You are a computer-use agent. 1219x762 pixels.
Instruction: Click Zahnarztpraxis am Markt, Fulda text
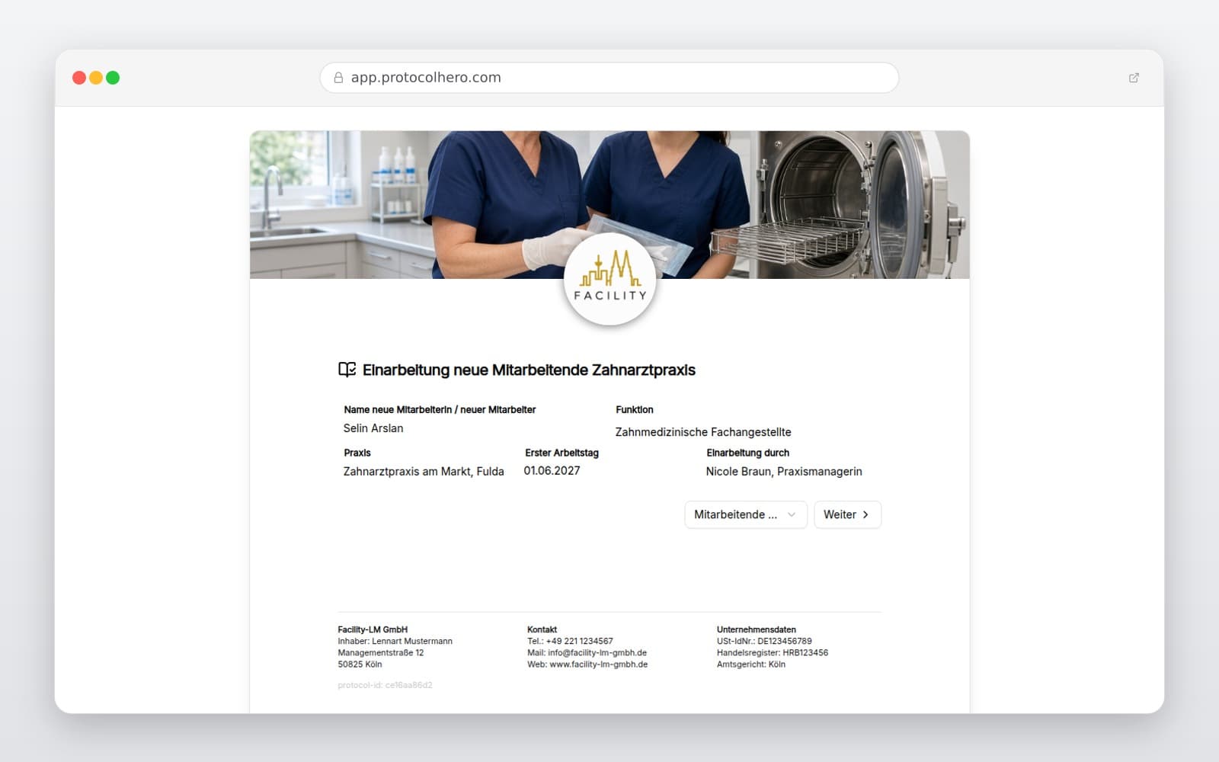pyautogui.click(x=424, y=472)
